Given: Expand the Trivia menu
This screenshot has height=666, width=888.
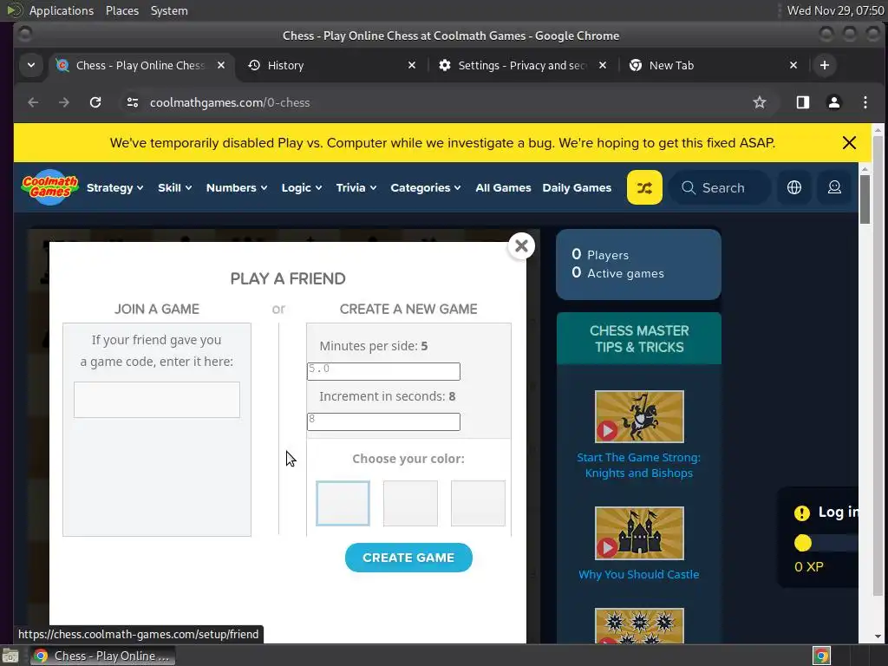Looking at the screenshot, I should point(356,187).
